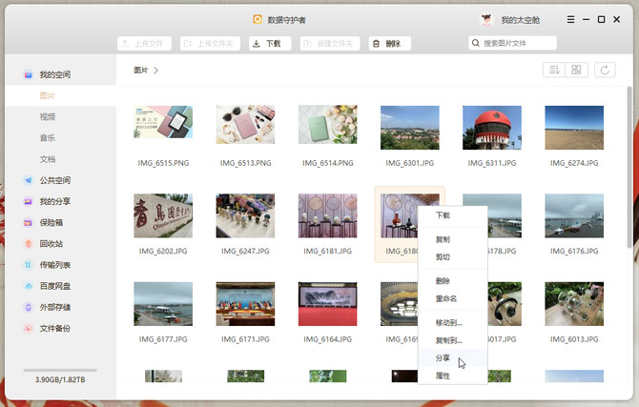Select thumbnail IMG_6171.JPG

(245, 304)
